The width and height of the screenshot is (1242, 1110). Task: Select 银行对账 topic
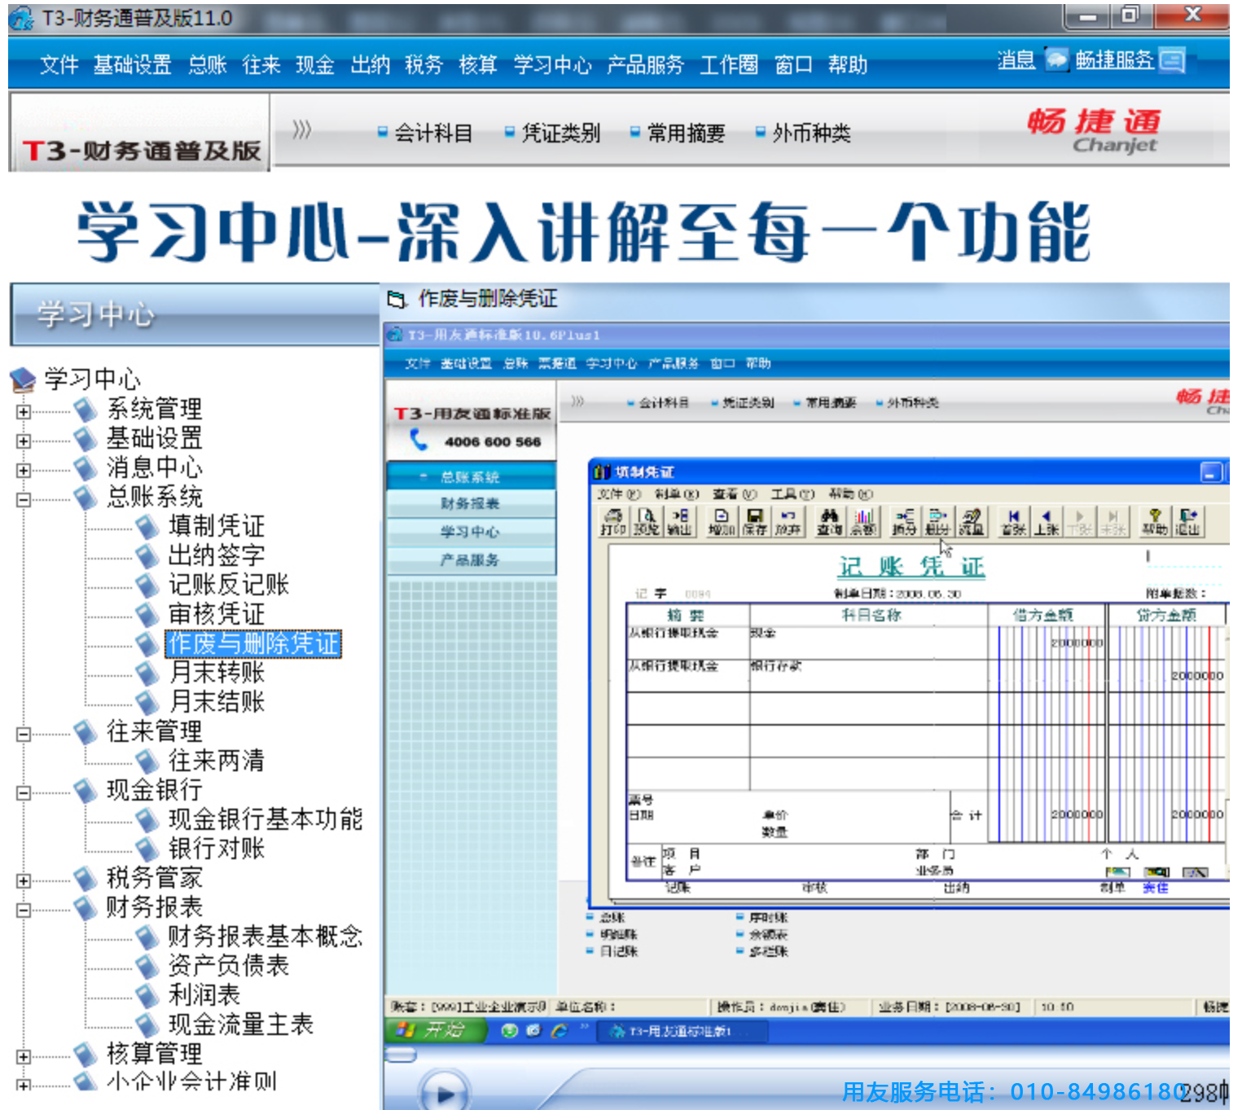tap(217, 849)
